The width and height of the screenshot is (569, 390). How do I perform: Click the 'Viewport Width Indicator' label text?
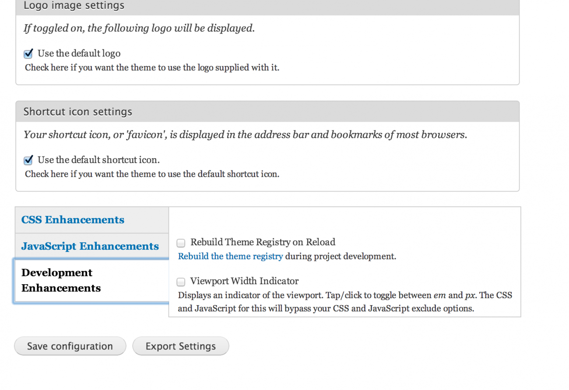pos(244,281)
